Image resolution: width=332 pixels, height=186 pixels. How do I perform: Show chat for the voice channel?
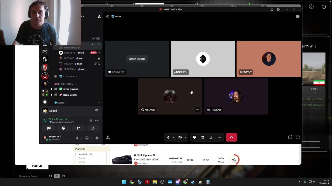point(298,16)
